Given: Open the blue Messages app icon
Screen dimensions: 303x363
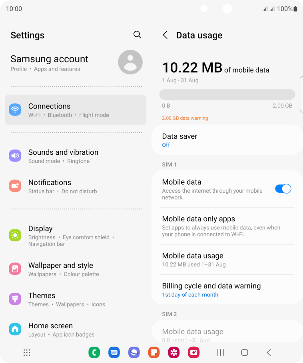Looking at the screenshot, I should point(114,353).
